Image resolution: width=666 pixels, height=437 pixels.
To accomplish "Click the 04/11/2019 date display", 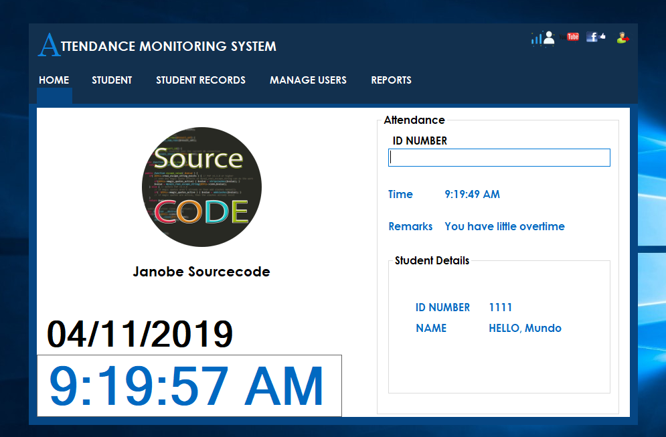I will point(140,334).
